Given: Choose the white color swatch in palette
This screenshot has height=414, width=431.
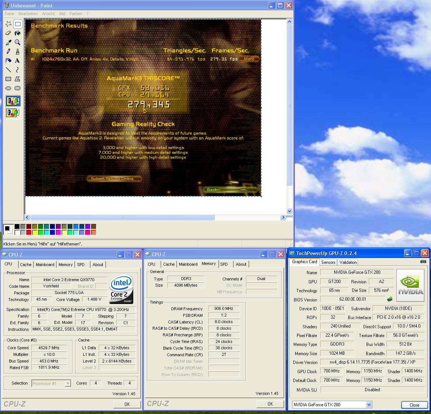Looking at the screenshot, I should [x=17, y=232].
